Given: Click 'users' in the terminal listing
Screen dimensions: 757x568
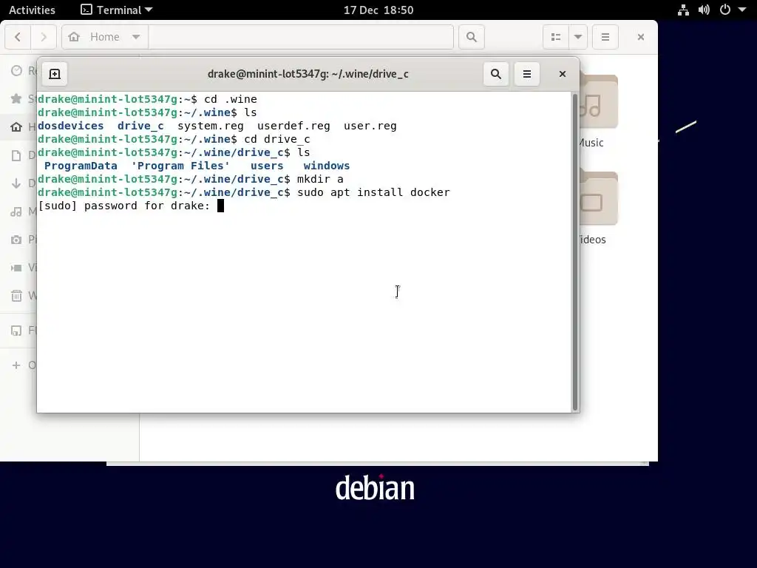Looking at the screenshot, I should tap(266, 166).
